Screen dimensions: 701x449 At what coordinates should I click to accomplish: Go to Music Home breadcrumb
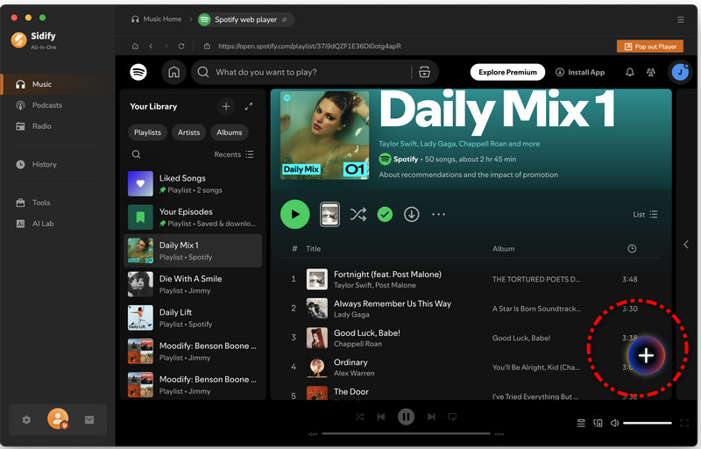[157, 19]
